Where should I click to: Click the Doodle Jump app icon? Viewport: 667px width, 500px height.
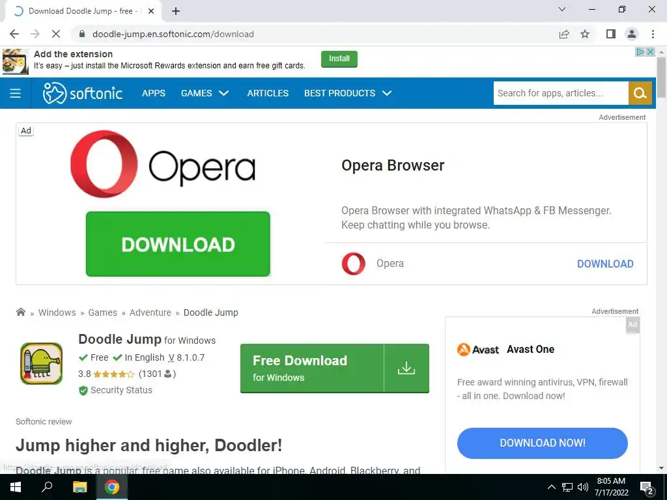(x=41, y=363)
